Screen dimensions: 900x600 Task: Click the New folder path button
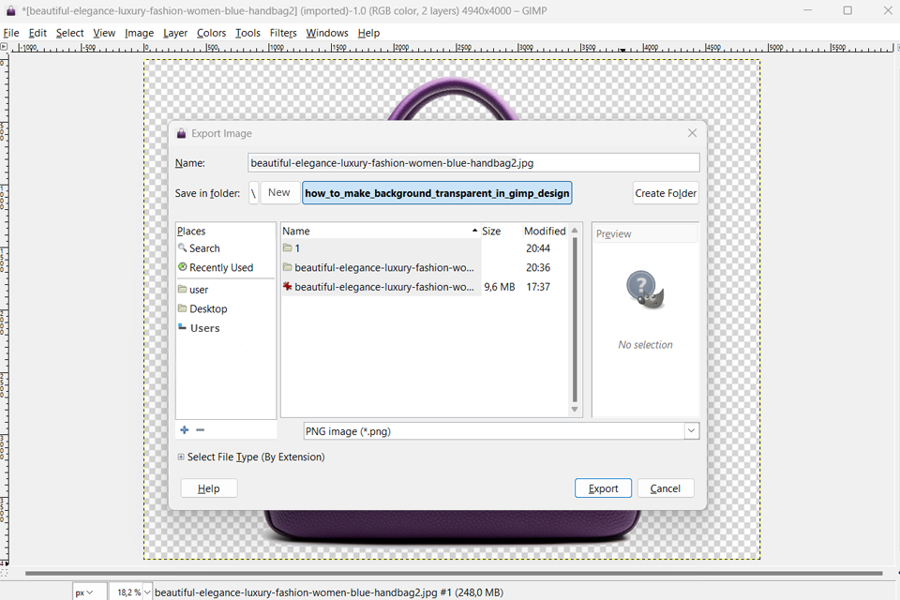click(279, 192)
